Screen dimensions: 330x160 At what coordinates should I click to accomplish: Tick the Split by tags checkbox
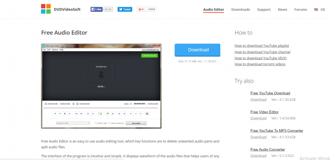pyautogui.click(x=96, y=123)
